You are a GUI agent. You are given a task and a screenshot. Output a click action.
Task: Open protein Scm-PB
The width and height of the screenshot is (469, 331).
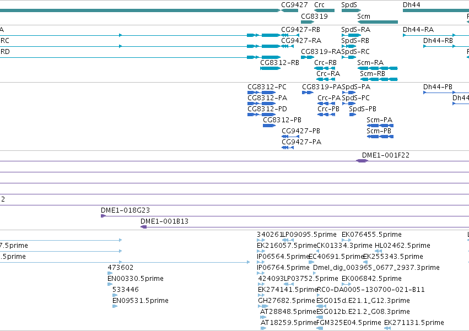coord(379,131)
